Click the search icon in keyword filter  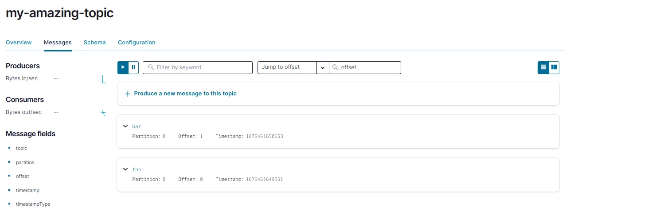(151, 67)
